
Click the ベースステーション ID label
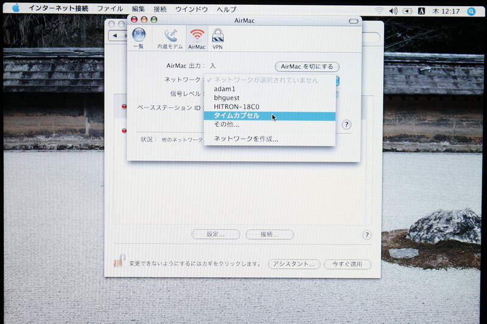(x=170, y=108)
